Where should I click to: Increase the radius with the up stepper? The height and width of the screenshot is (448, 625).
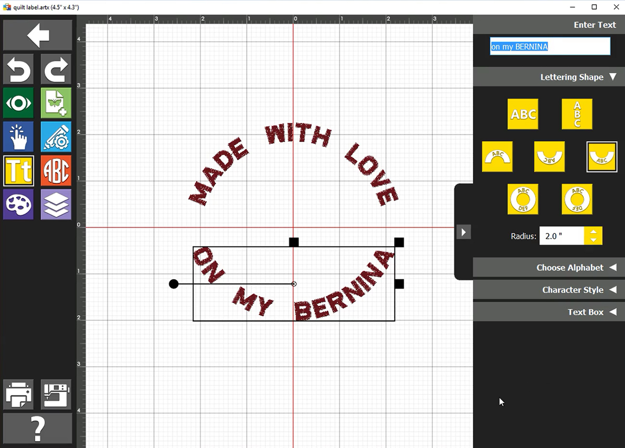(593, 231)
